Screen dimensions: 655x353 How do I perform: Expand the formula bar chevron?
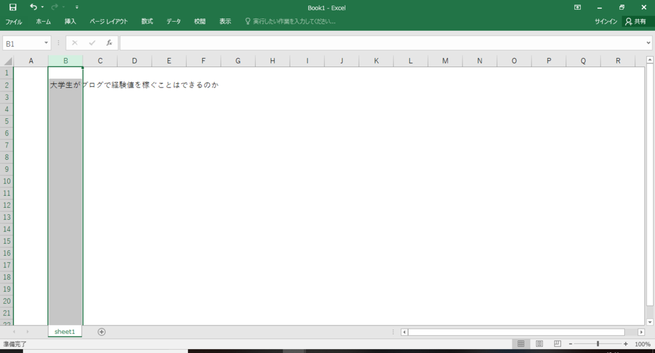tap(649, 43)
